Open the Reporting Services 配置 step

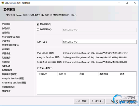pos(14,83)
